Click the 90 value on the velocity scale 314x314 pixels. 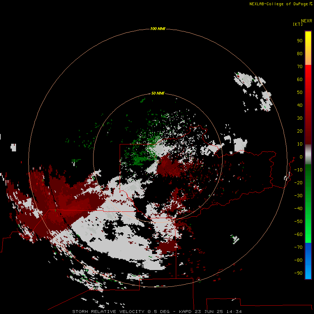[300, 41]
